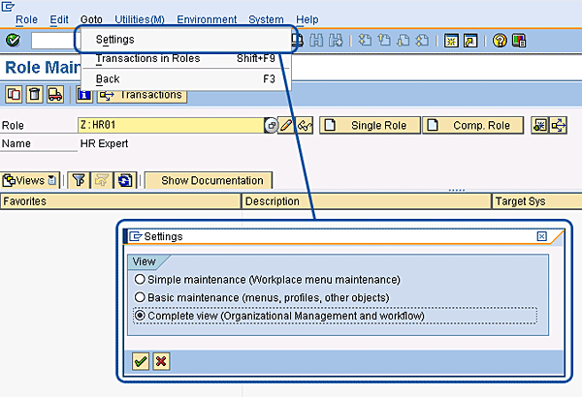Open the Help menu
The height and width of the screenshot is (397, 582).
(307, 19)
